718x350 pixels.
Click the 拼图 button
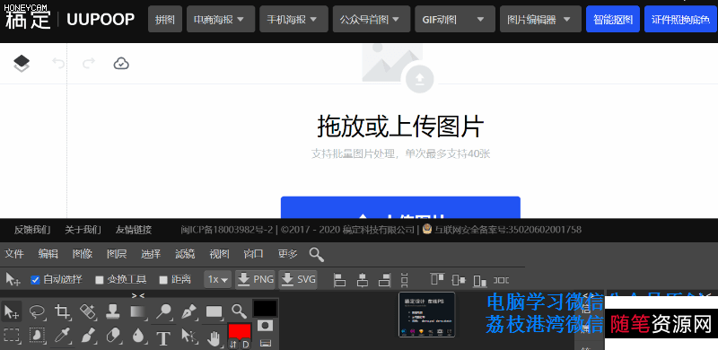point(165,19)
